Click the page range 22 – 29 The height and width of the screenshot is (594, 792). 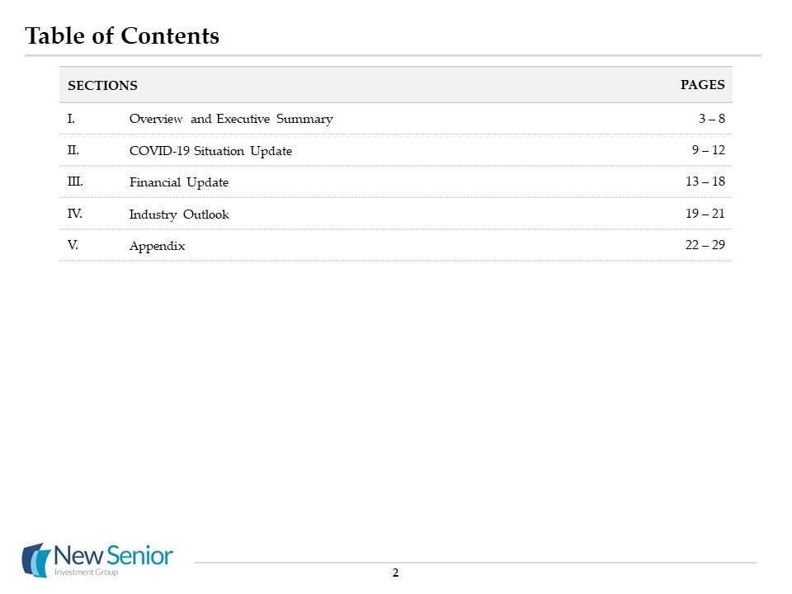(x=705, y=246)
